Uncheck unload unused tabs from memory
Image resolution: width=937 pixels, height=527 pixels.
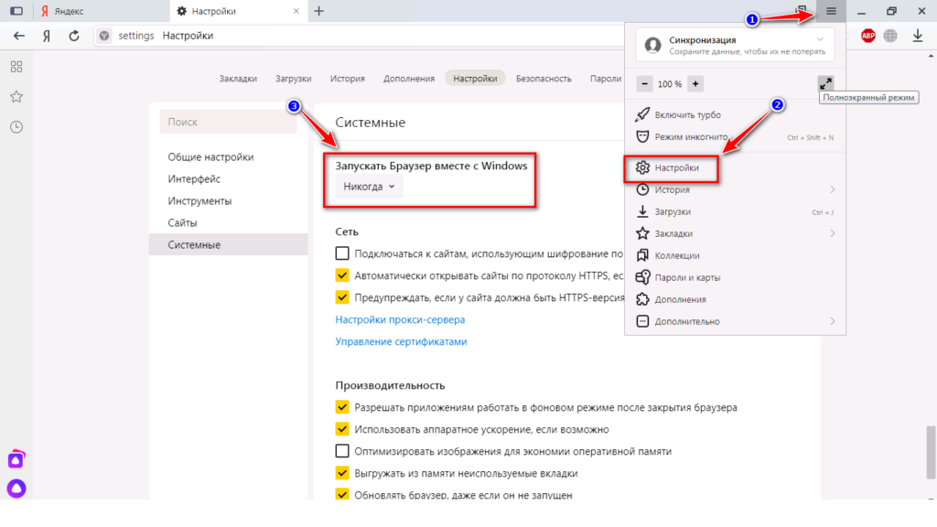tap(342, 473)
